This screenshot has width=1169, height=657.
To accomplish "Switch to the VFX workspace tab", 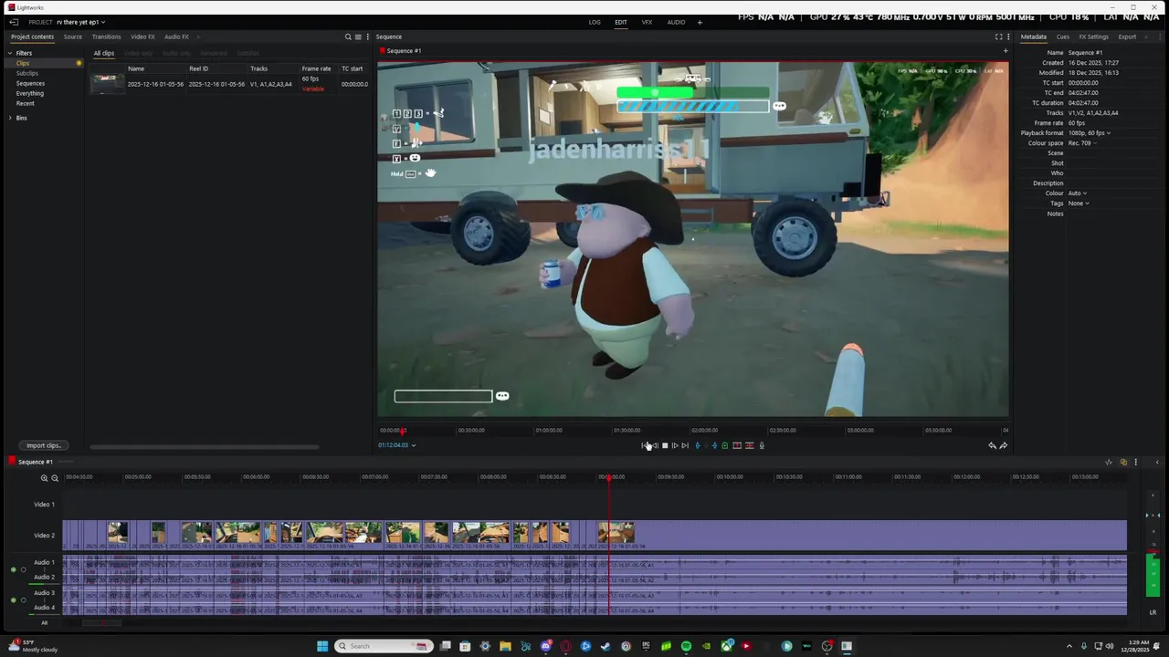I will pos(647,22).
